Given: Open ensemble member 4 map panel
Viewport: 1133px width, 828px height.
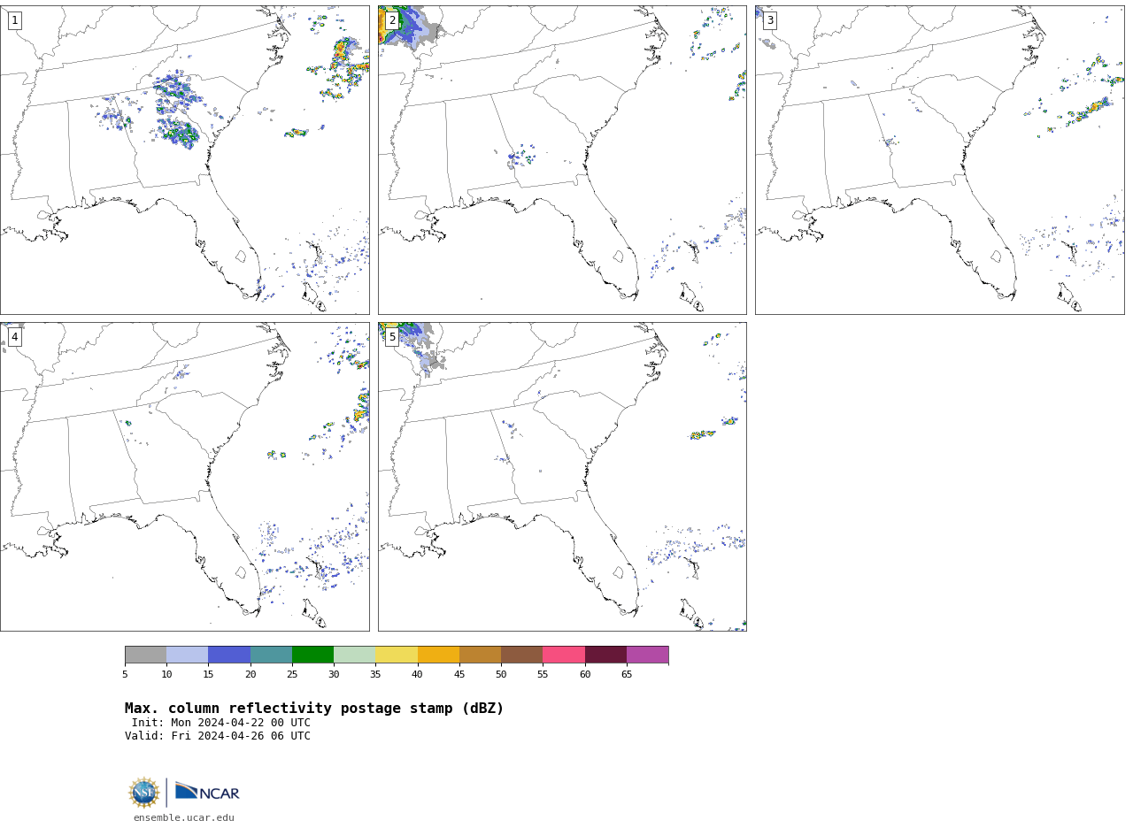Looking at the screenshot, I should tap(185, 477).
